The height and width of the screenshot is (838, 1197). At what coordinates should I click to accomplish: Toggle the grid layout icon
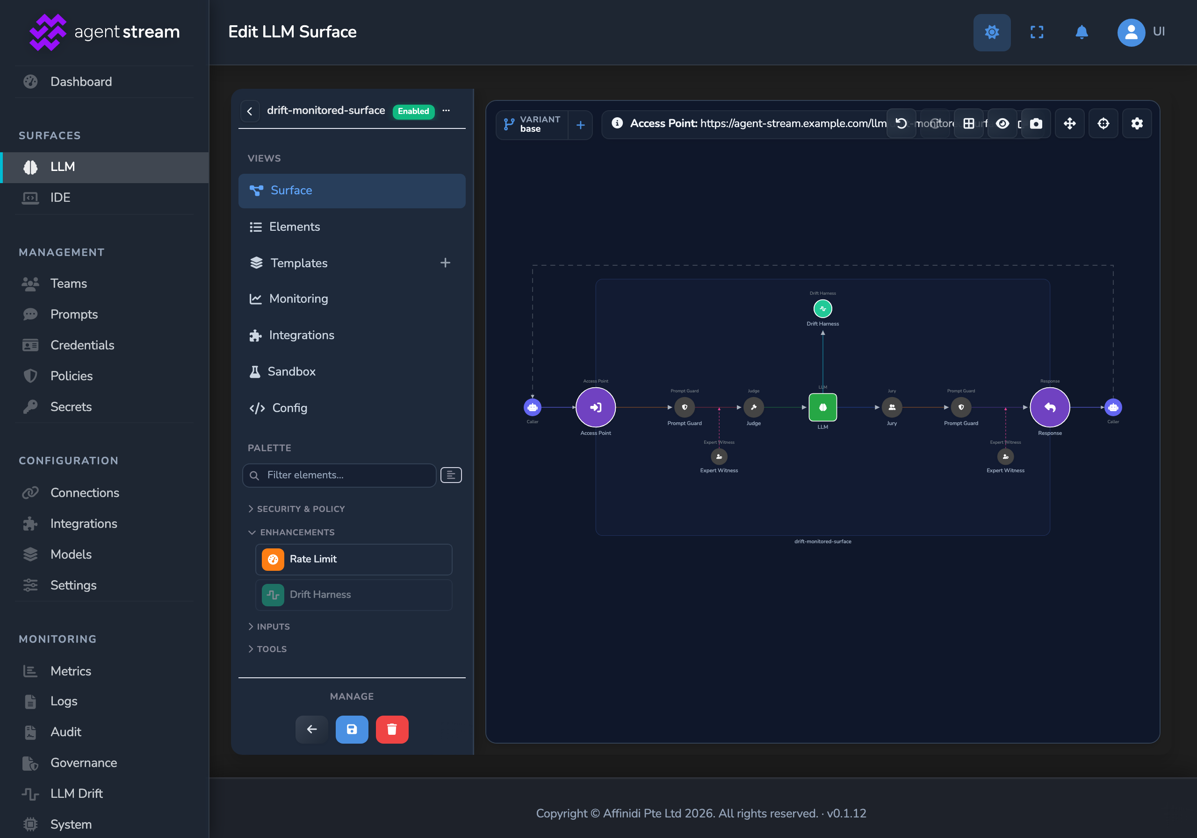969,123
